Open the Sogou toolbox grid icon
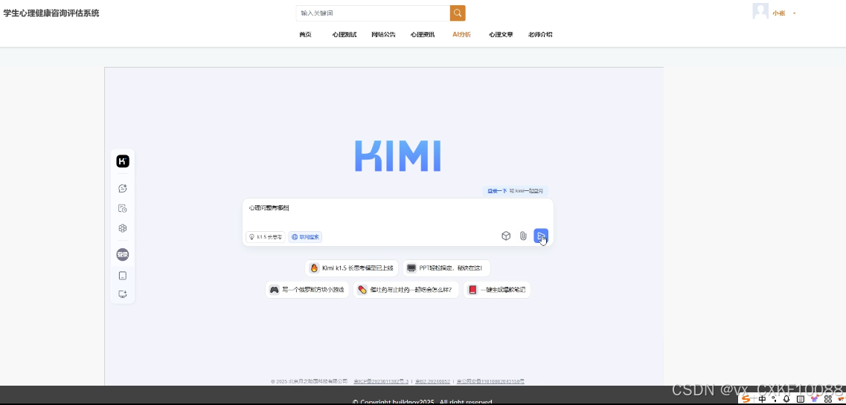The width and height of the screenshot is (846, 405). tap(827, 399)
